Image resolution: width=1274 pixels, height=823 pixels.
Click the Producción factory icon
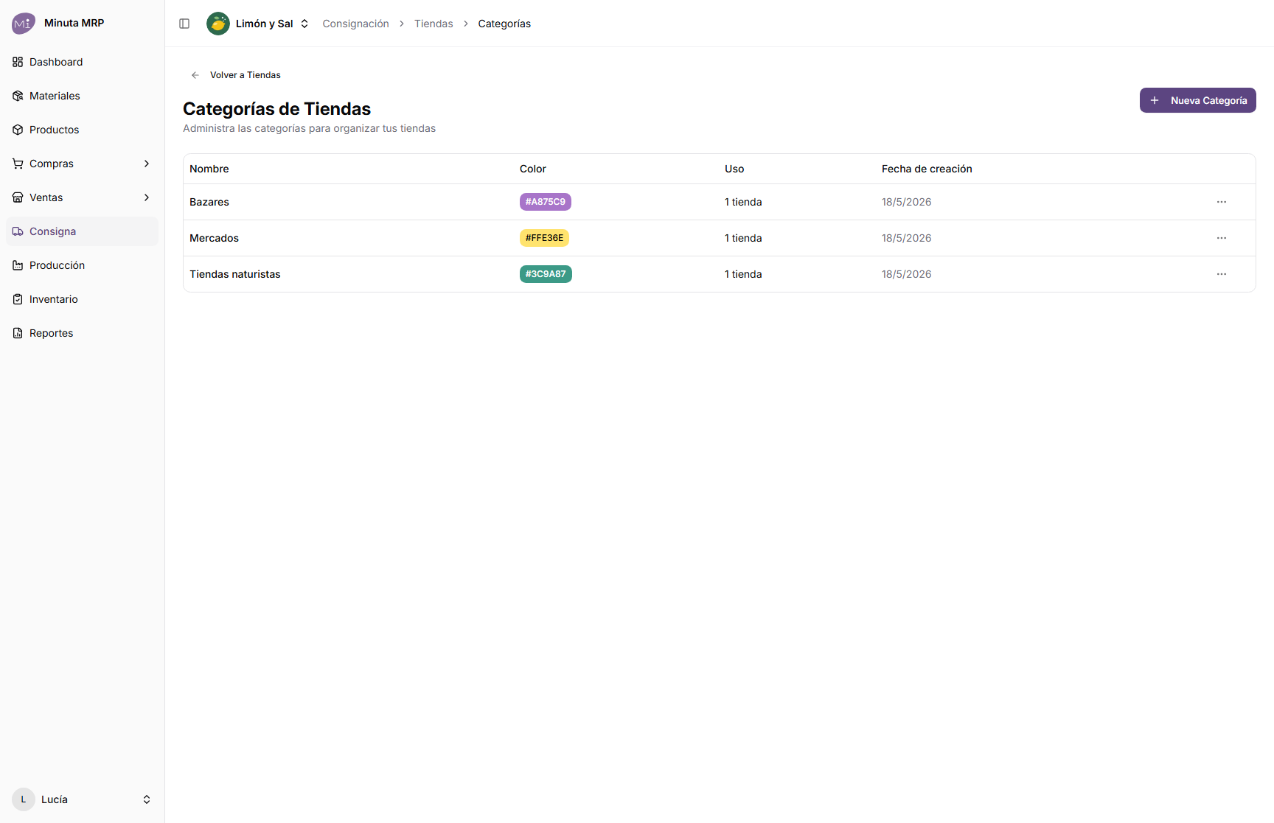pos(18,265)
